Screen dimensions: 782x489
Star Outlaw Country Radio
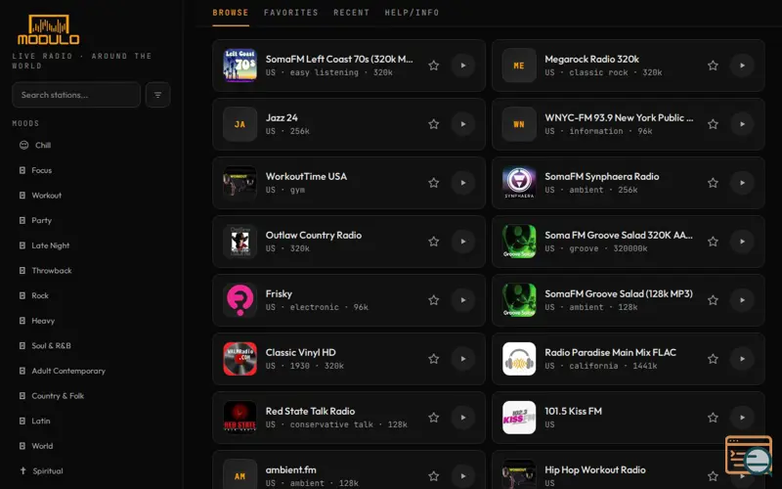click(434, 242)
